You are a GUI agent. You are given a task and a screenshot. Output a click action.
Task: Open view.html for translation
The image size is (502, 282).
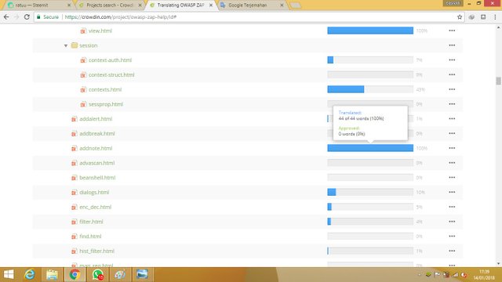(100, 31)
